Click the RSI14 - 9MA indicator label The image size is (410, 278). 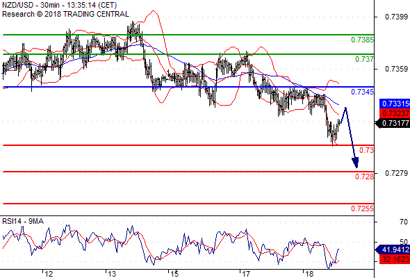(23, 221)
